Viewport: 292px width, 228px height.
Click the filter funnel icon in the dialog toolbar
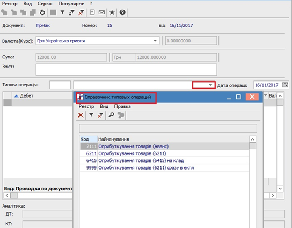coord(91,115)
